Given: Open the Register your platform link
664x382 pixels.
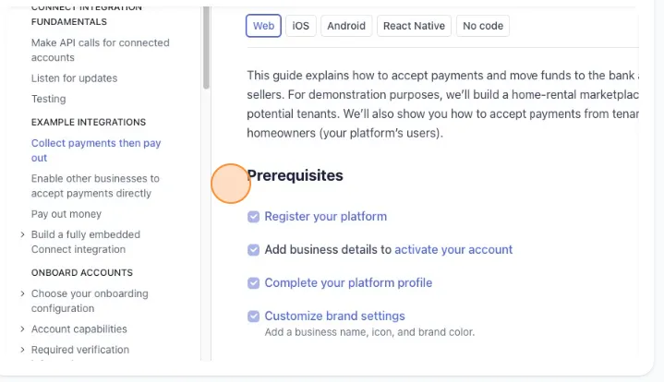Looking at the screenshot, I should pyautogui.click(x=326, y=217).
